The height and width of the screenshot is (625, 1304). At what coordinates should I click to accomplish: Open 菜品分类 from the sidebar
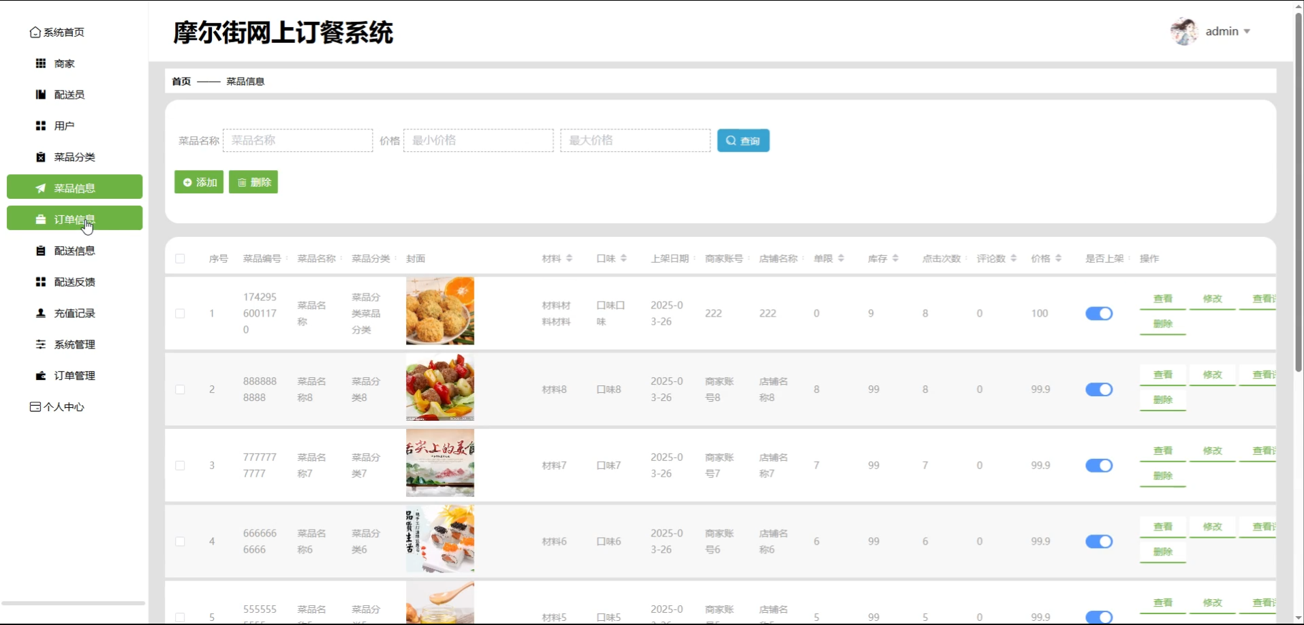tap(72, 157)
